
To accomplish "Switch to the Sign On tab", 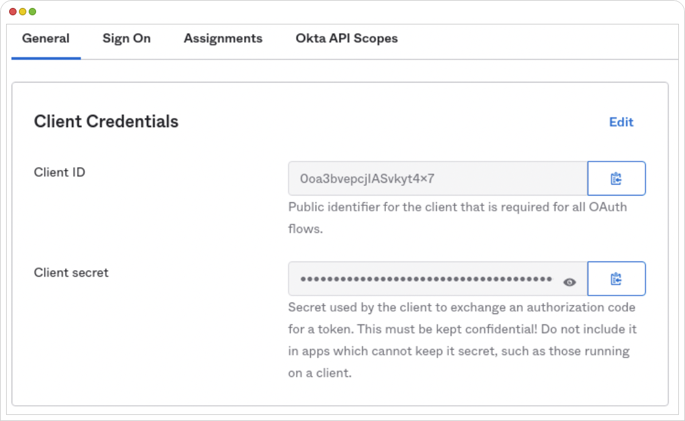I will point(127,38).
